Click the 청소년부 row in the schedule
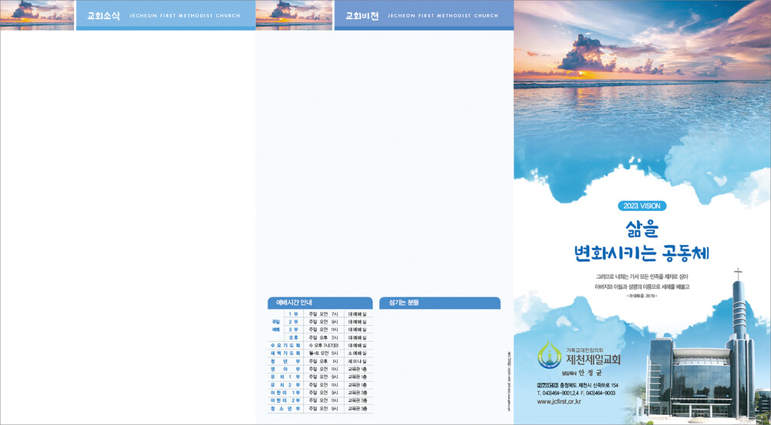This screenshot has width=771, height=425. pyautogui.click(x=284, y=408)
